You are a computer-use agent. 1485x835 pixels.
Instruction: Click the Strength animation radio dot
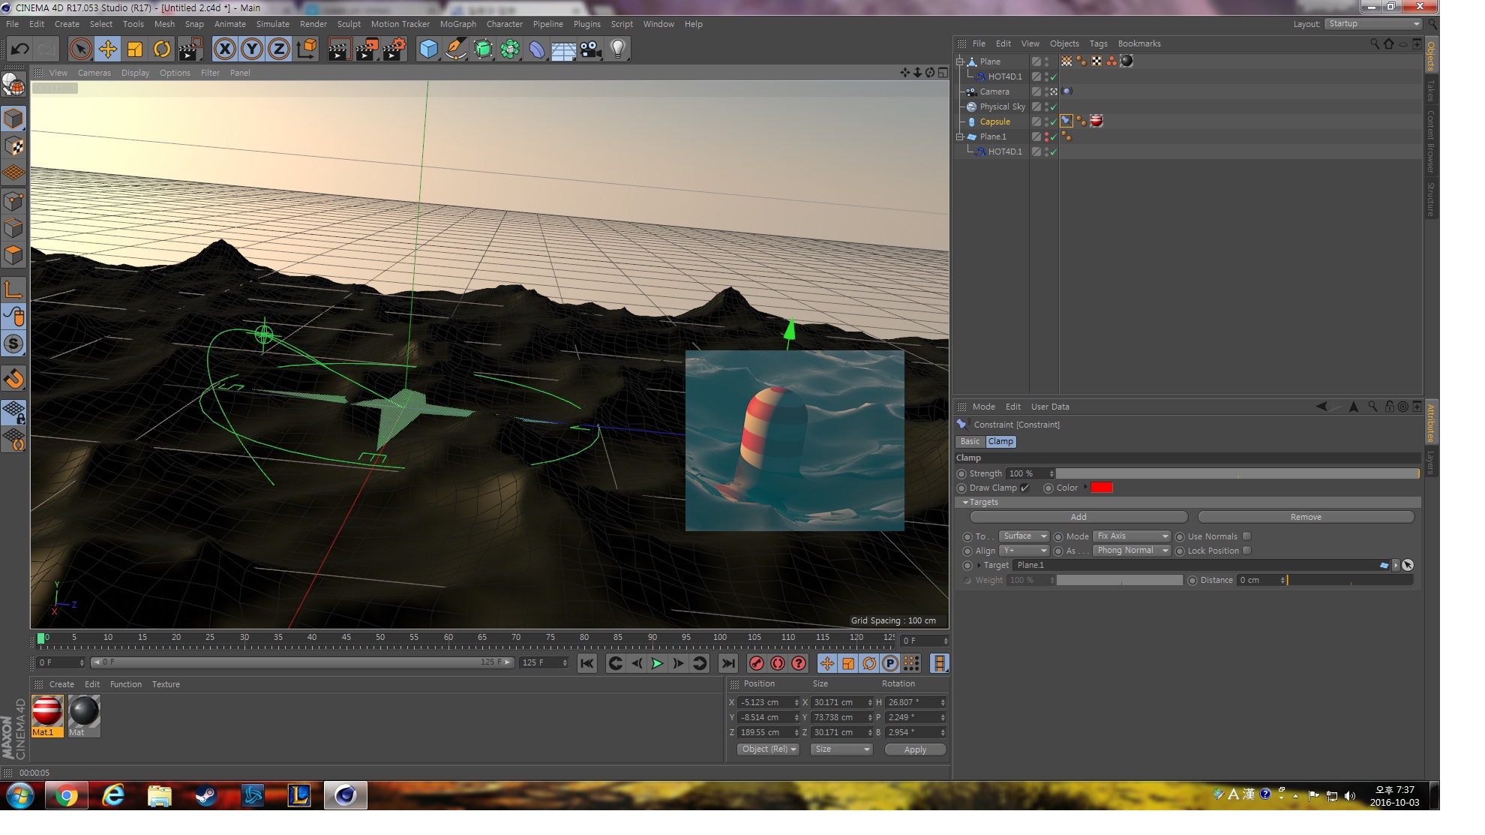[961, 474]
